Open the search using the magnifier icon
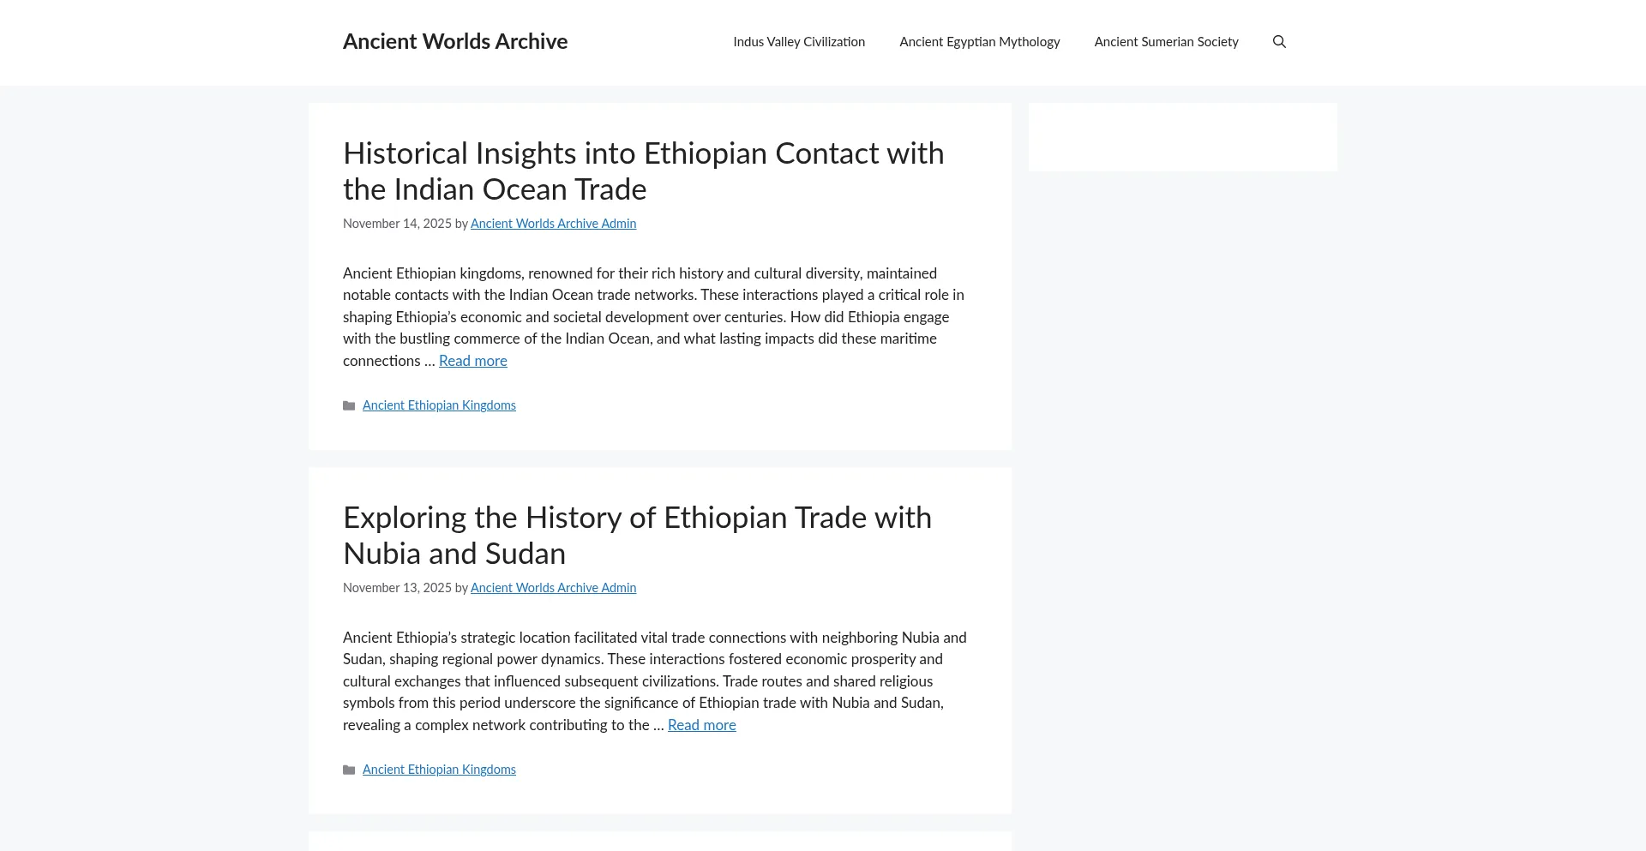The height and width of the screenshot is (851, 1646). (x=1279, y=41)
